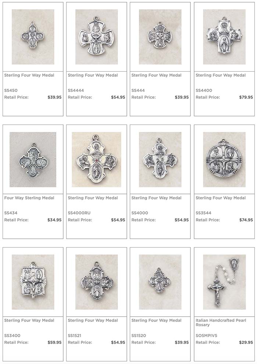257x364 pixels.
Task: Open the SS4400 medal product photo
Action: pos(224,37)
